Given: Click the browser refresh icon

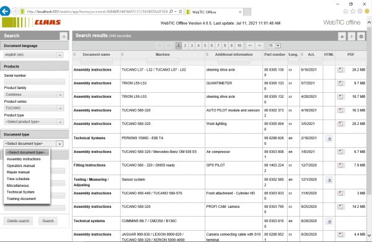Looking at the screenshot, I should tap(180, 11).
